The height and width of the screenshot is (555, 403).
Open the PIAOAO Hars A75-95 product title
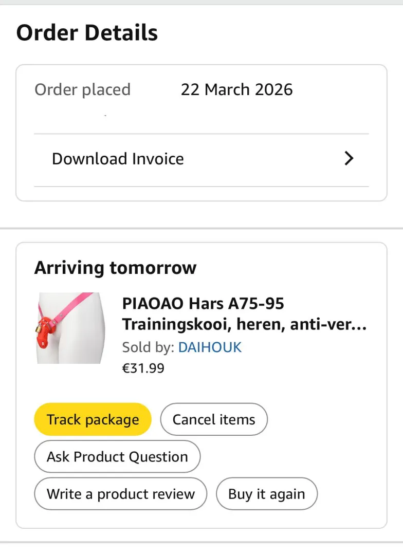click(x=203, y=304)
